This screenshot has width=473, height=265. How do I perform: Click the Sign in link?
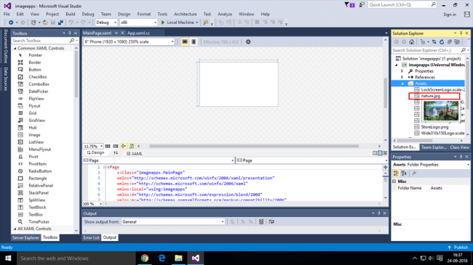coord(450,15)
